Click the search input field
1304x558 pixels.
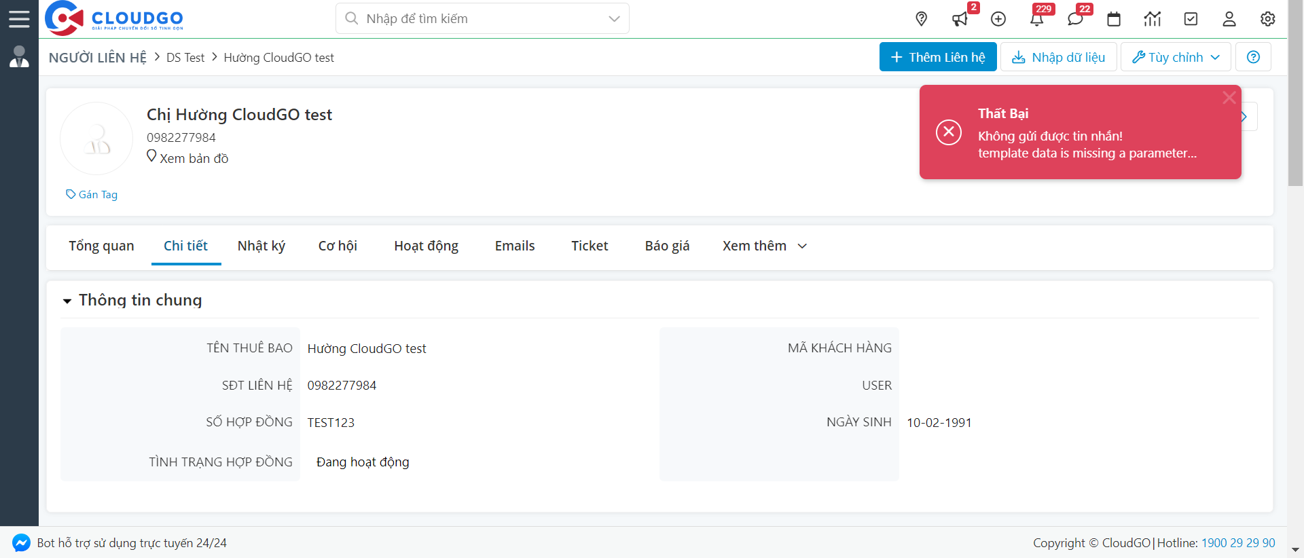[x=475, y=19]
